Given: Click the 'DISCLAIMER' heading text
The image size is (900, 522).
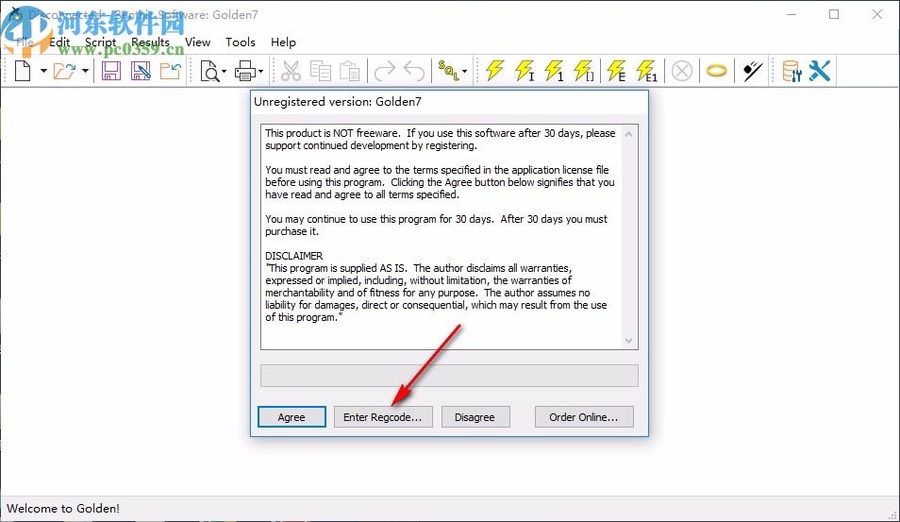Looking at the screenshot, I should coord(294,256).
